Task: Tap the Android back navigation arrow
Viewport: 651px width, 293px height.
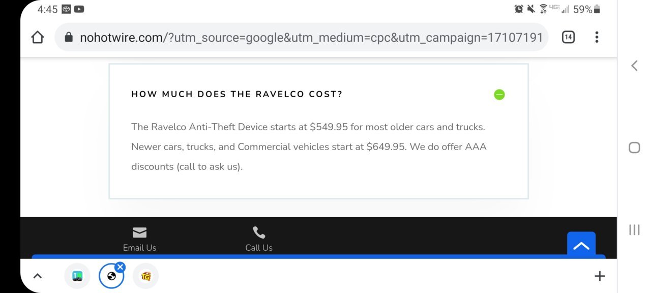Action: click(634, 66)
